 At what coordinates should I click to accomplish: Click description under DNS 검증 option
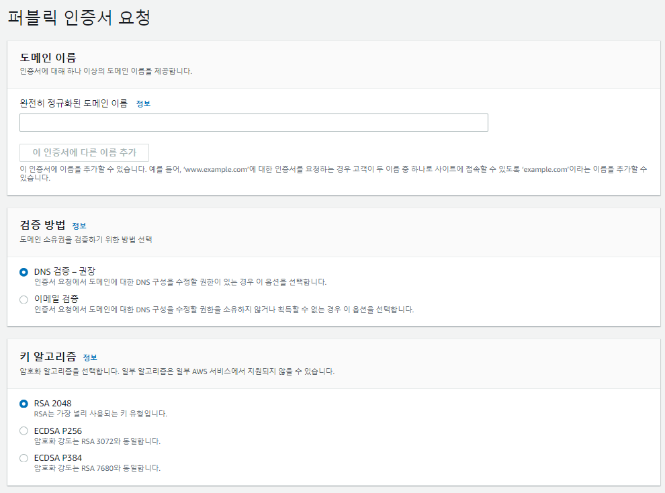[180, 282]
